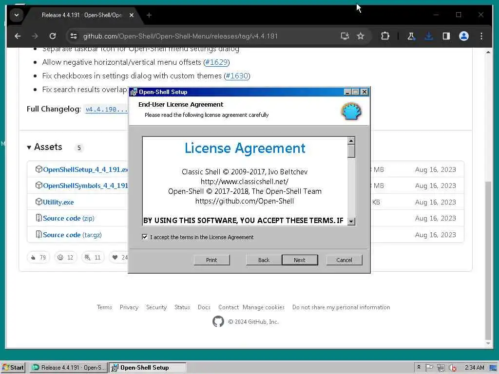499x374 pixels.
Task: Close the Release 4.4.191 tab
Action: click(x=132, y=15)
